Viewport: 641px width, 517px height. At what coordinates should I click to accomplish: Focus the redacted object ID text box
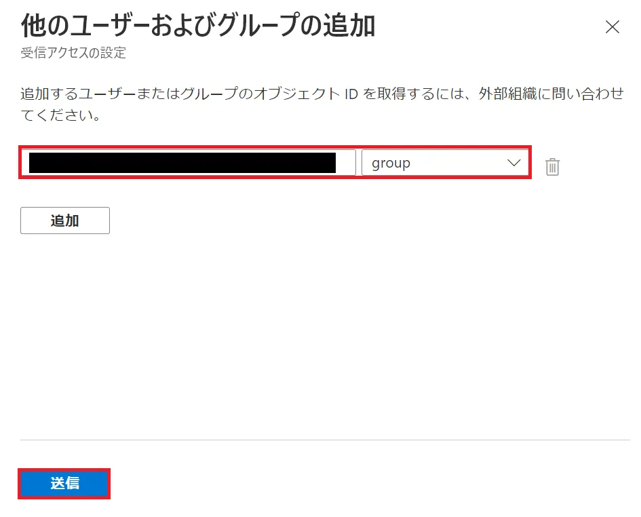click(x=188, y=164)
